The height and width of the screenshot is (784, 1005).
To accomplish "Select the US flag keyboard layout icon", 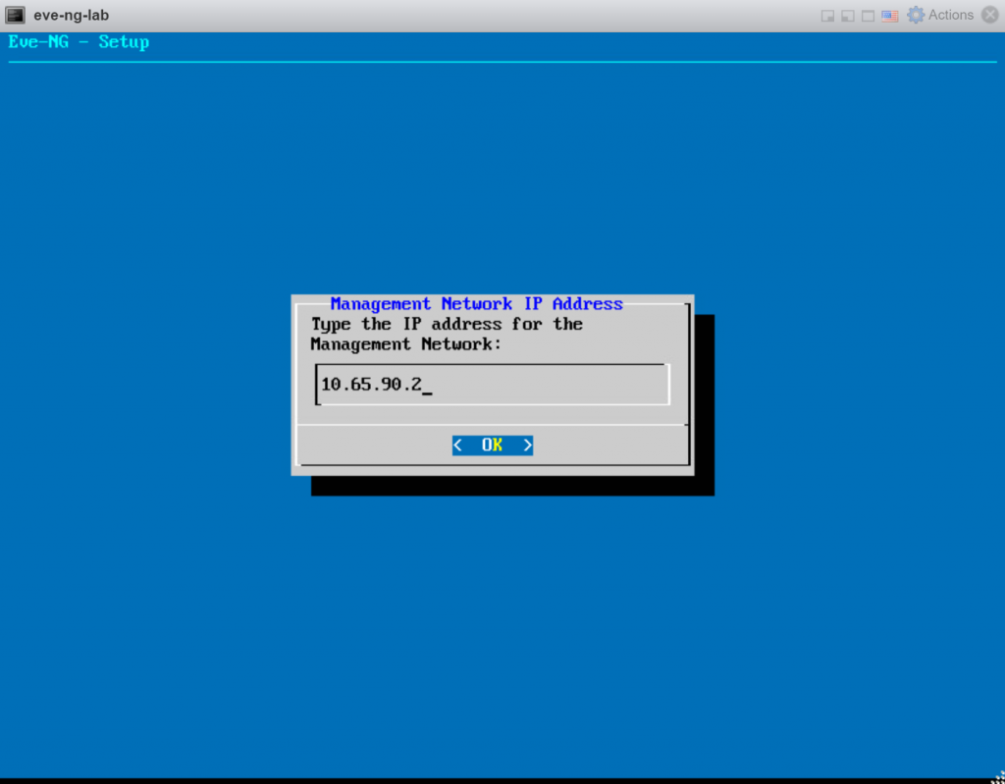I will click(x=889, y=15).
